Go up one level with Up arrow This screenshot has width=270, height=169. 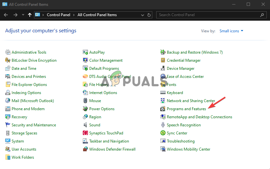point(30,15)
